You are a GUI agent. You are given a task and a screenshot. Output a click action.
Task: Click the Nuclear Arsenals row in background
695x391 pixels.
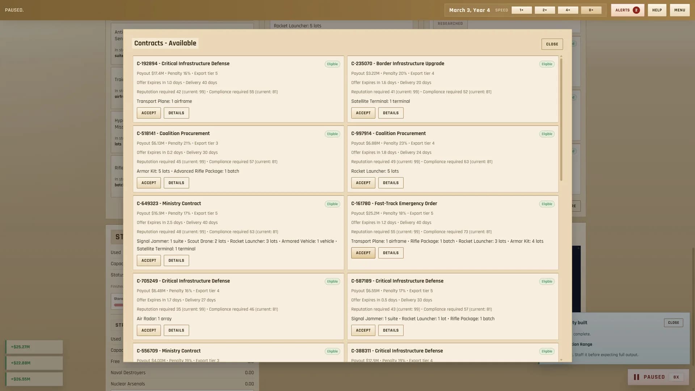[x=182, y=384]
